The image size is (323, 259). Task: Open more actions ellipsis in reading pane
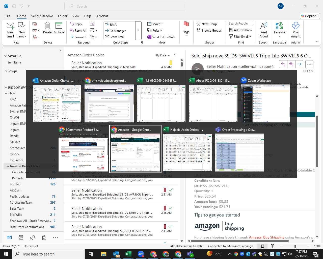coord(309,64)
